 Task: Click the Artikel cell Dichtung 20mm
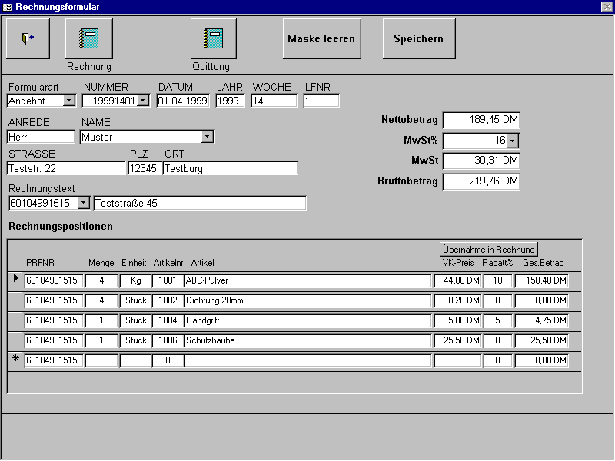pos(308,300)
